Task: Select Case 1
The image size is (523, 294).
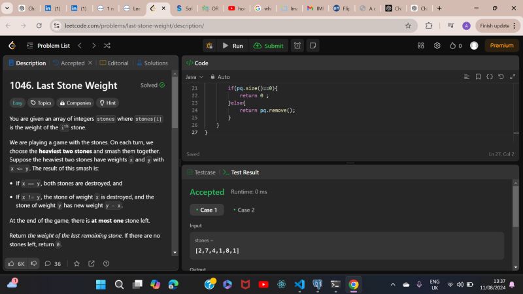Action: point(207,210)
